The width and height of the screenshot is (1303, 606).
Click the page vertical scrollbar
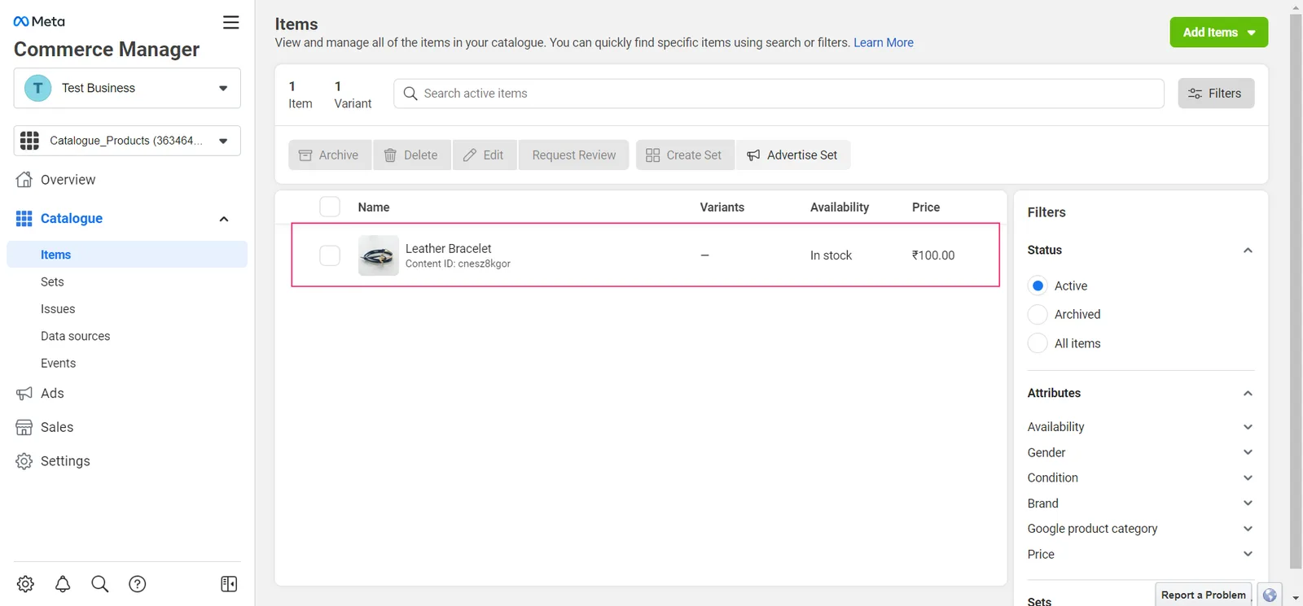coord(1296,291)
